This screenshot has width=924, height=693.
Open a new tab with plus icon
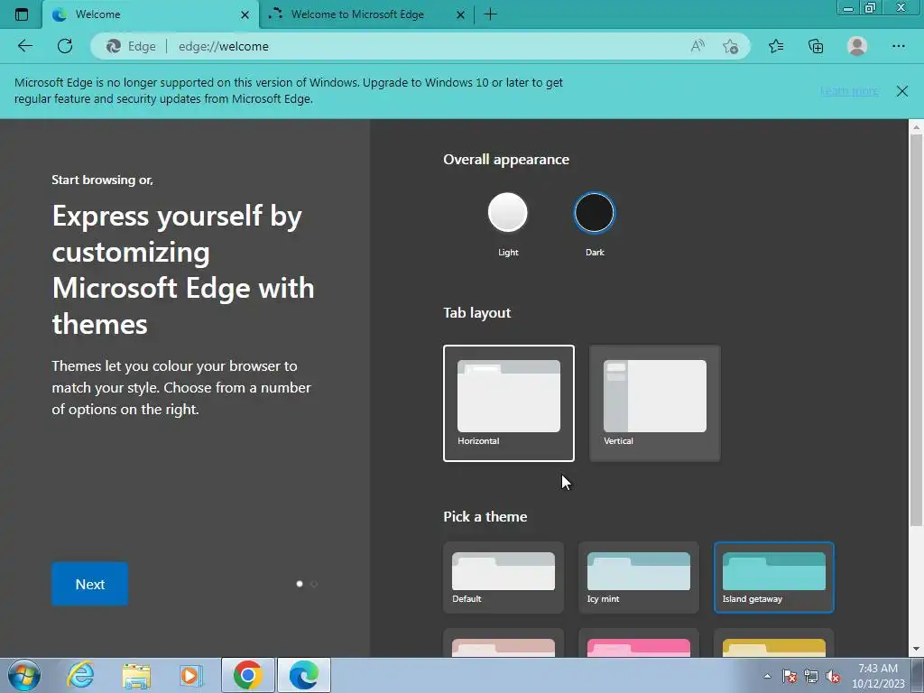(x=490, y=14)
